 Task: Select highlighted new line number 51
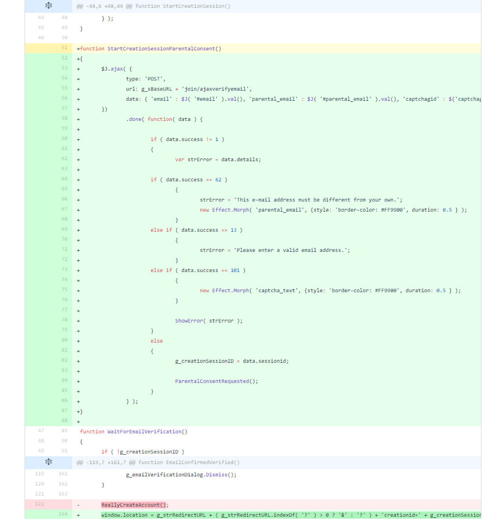coord(64,48)
